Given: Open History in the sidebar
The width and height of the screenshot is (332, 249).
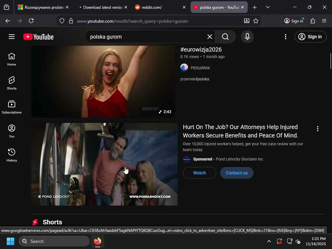Looking at the screenshot, I should tap(12, 155).
